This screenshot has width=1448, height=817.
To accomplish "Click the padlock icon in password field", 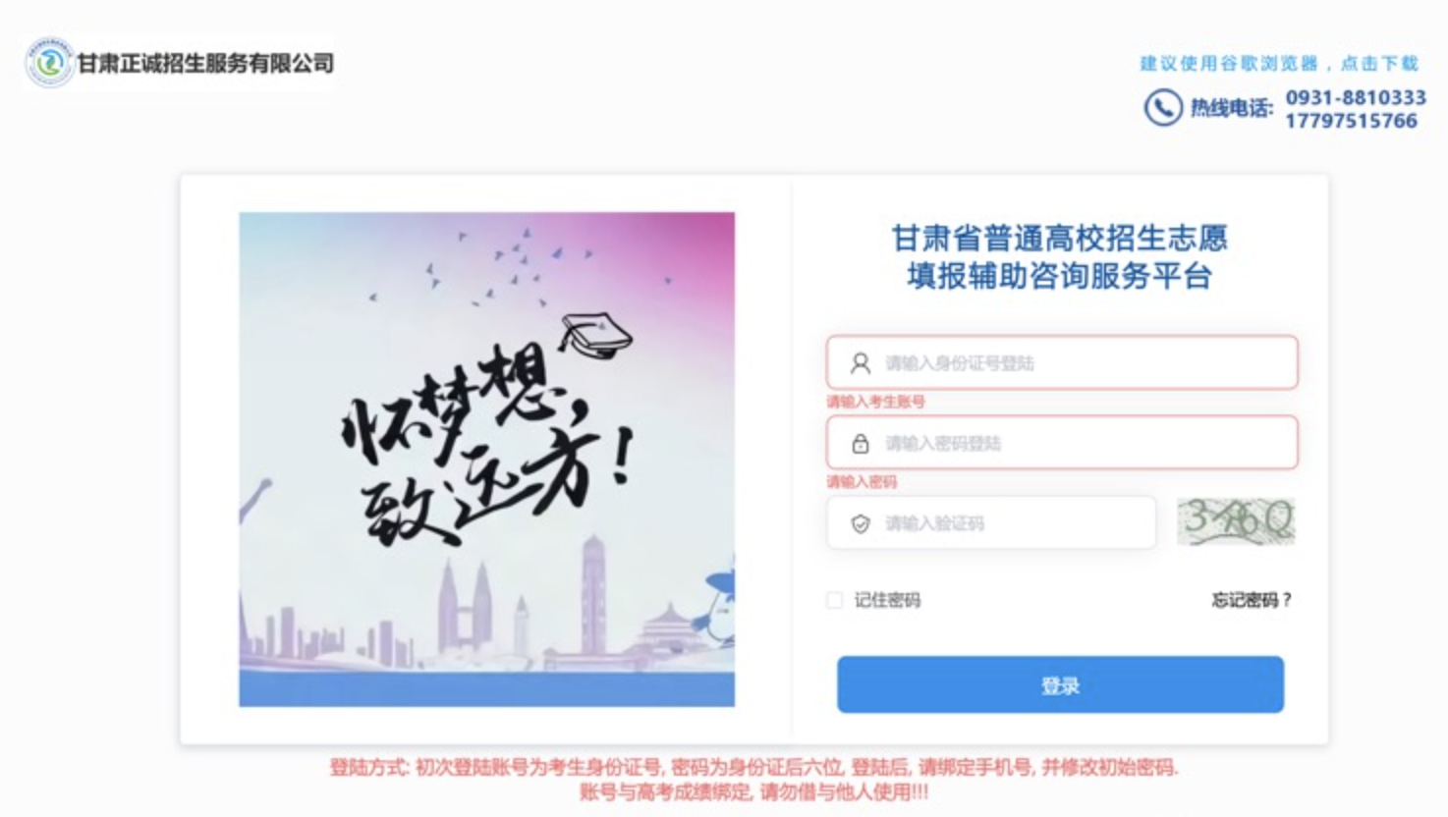I will pos(861,444).
